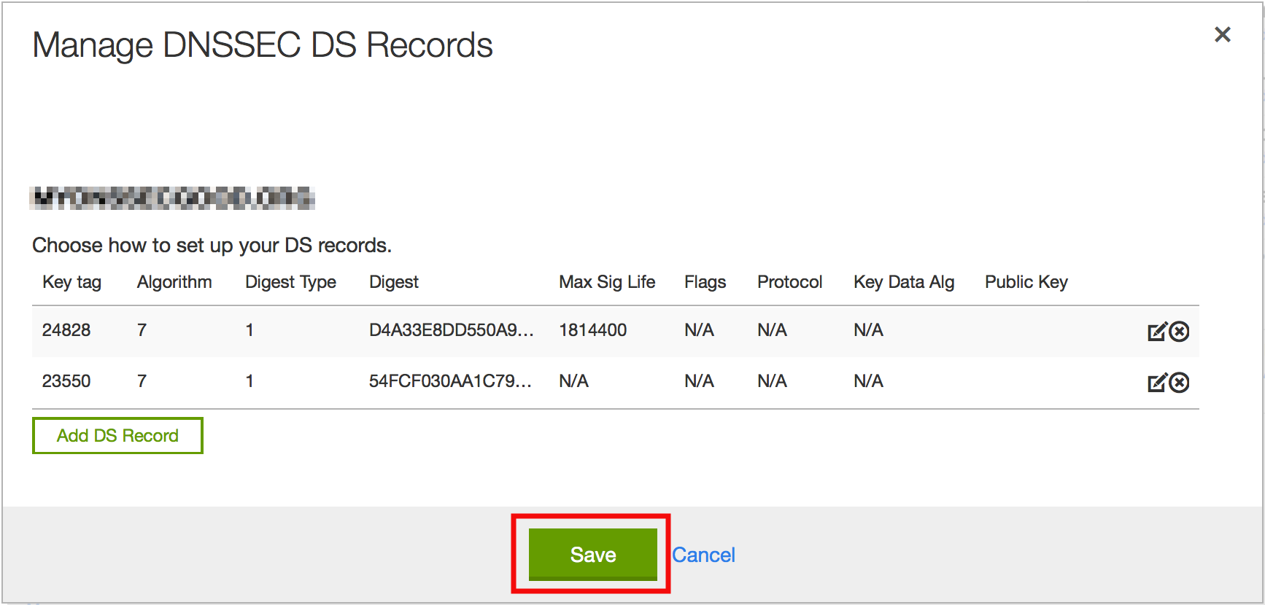Click the Key tag column header

(x=71, y=282)
